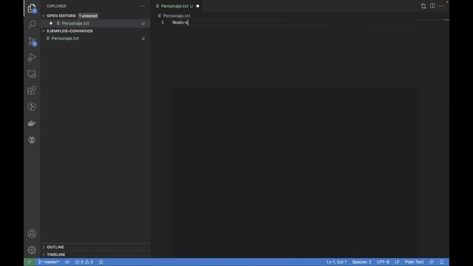This screenshot has width=473, height=266.
Task: Click on the text Nombre in line 1
Action: 180,23
